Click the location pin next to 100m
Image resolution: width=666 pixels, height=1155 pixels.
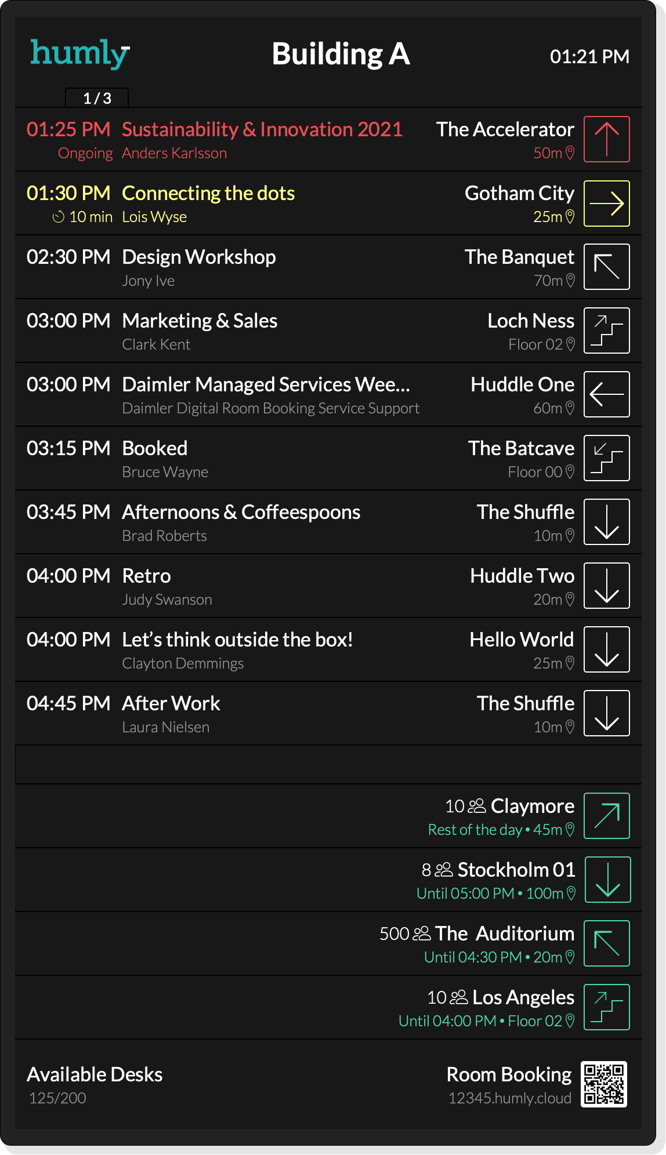tap(571, 894)
